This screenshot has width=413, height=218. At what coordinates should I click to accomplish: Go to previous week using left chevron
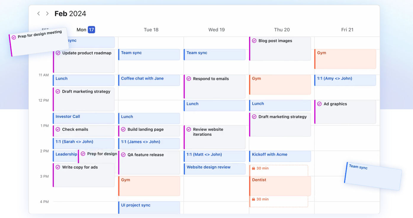(x=38, y=14)
